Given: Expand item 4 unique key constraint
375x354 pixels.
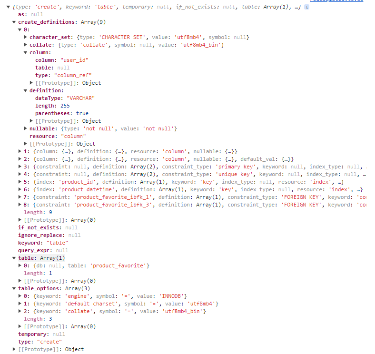Looking at the screenshot, I should [20, 174].
